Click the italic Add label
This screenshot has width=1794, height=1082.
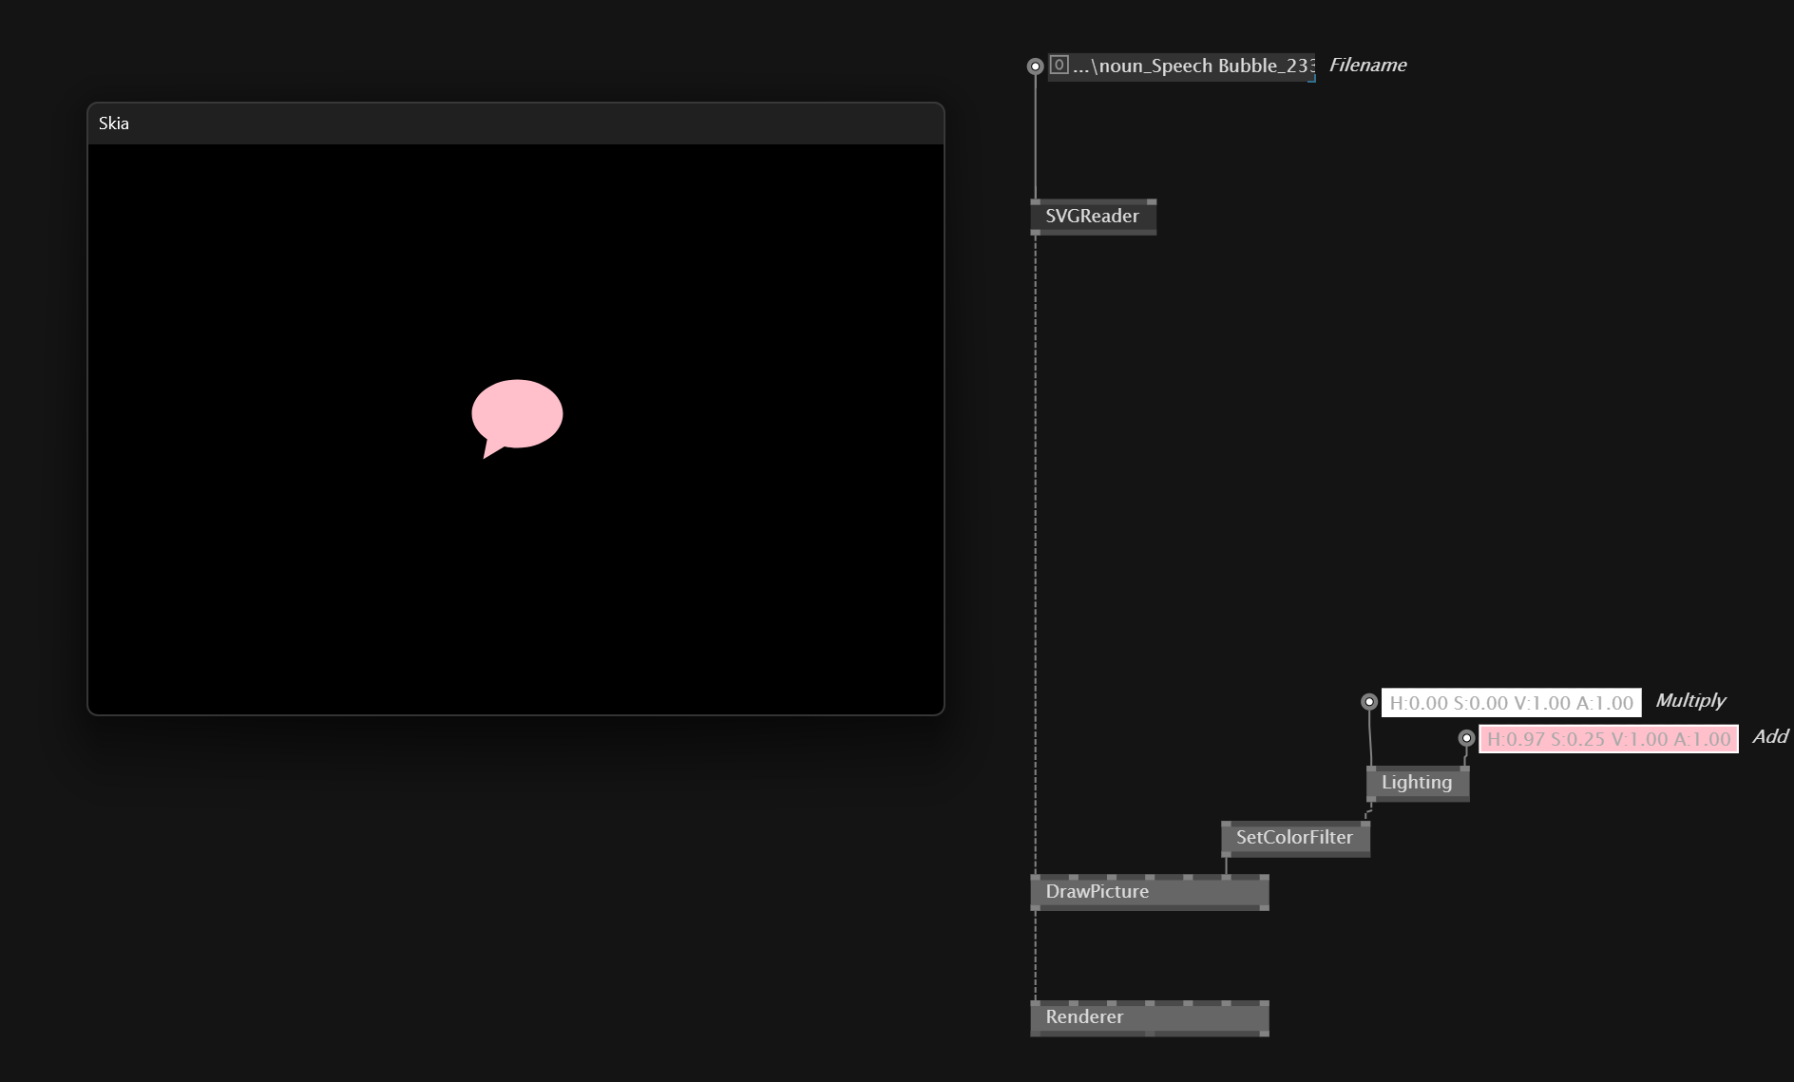click(1769, 737)
